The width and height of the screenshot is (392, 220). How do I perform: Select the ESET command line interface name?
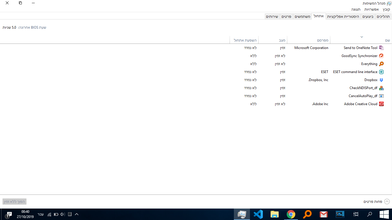coord(355,72)
